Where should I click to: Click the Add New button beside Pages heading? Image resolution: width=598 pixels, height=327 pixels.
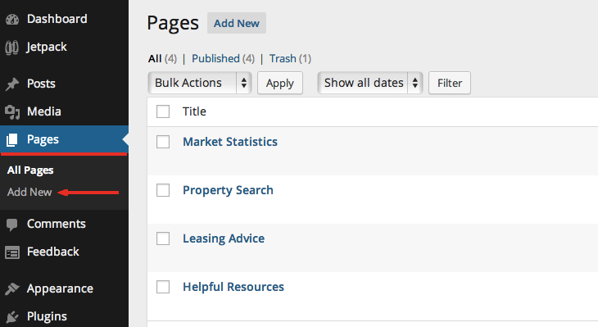[237, 23]
